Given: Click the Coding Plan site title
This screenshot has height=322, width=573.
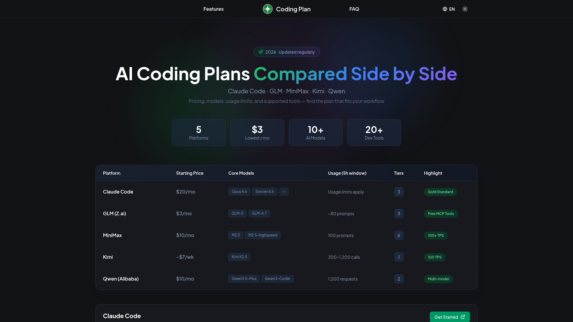Looking at the screenshot, I should click(x=293, y=9).
